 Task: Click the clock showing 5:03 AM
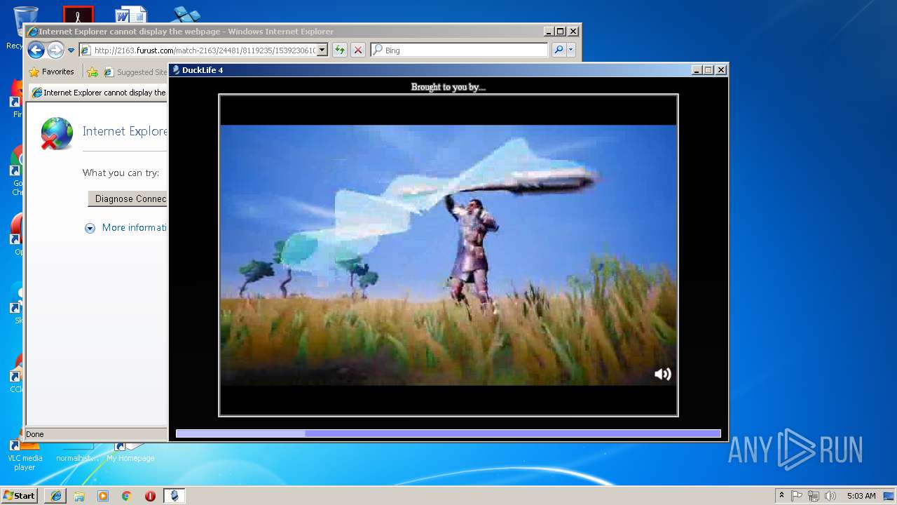pos(861,496)
